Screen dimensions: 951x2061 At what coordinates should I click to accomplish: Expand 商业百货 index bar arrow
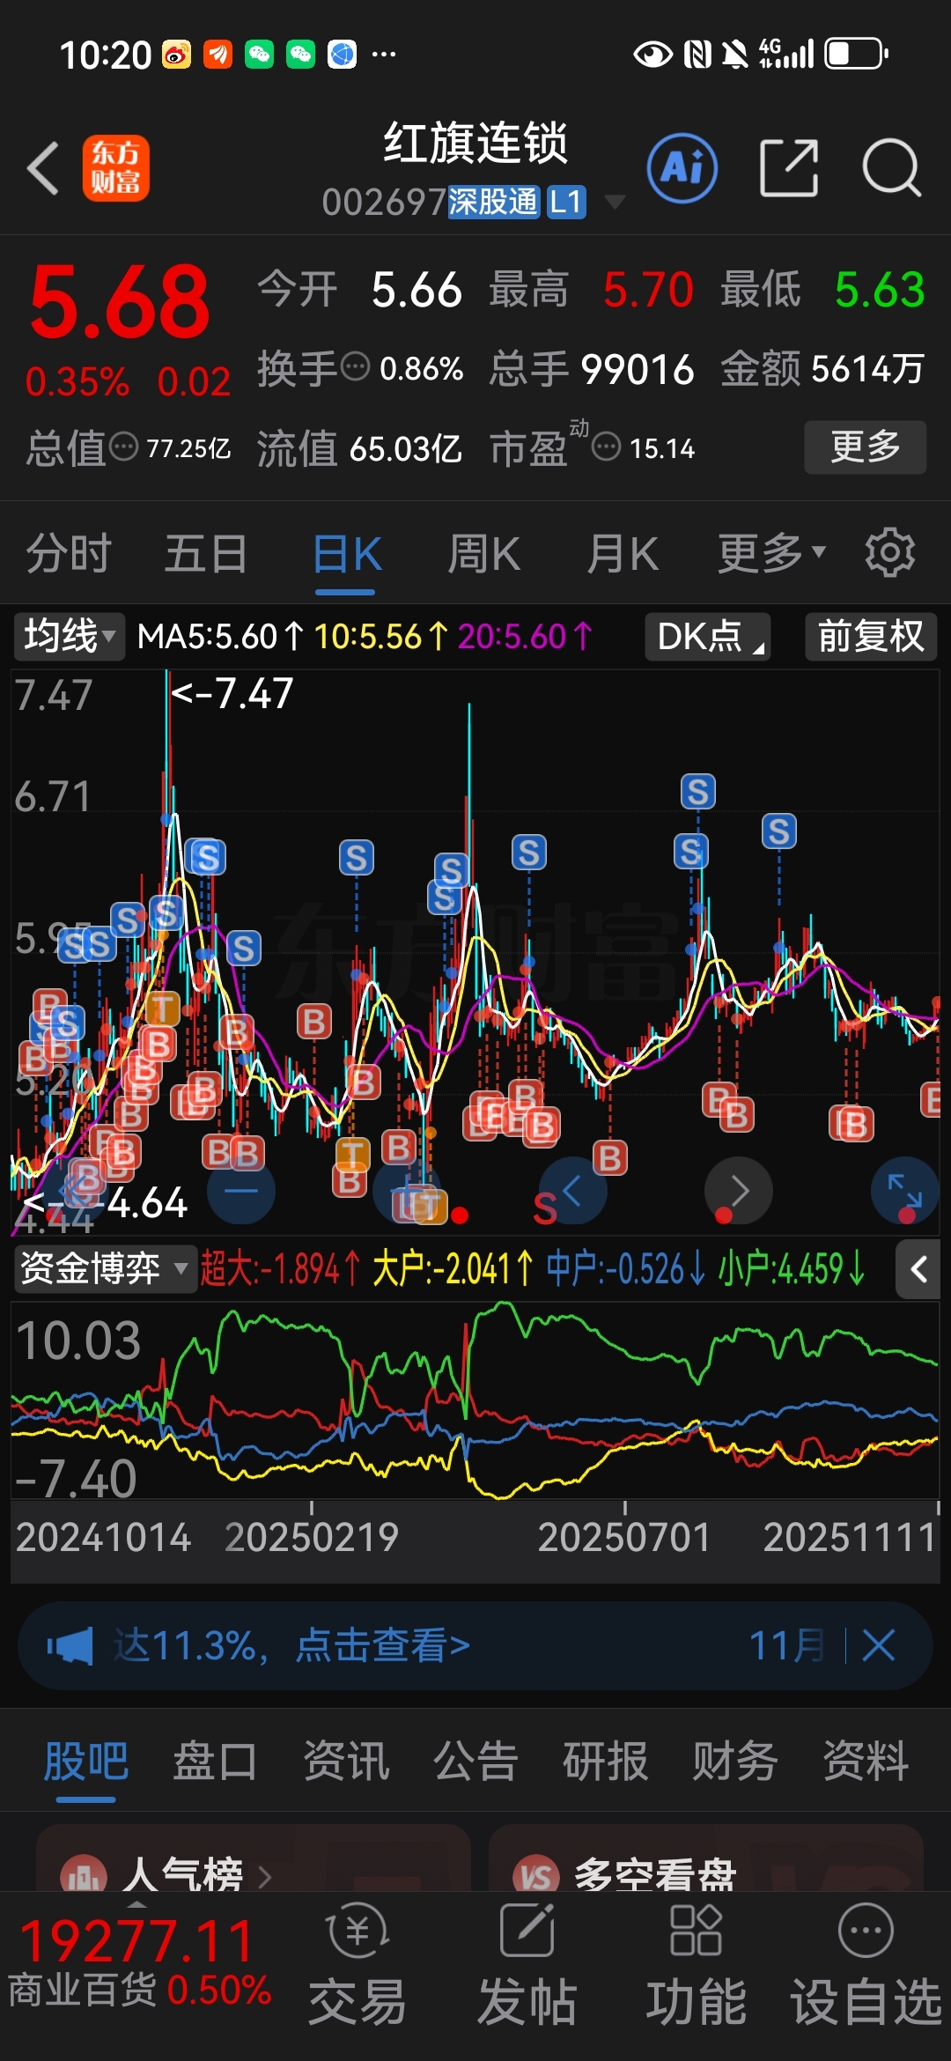click(136, 1904)
